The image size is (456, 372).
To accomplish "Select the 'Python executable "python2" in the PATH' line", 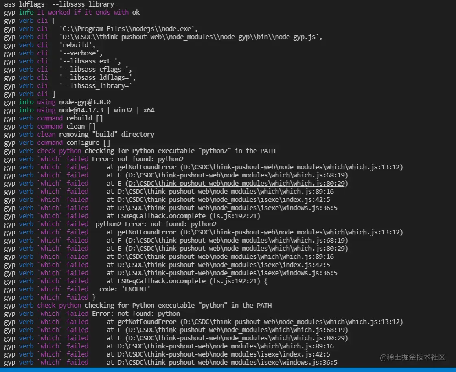I will (x=140, y=151).
